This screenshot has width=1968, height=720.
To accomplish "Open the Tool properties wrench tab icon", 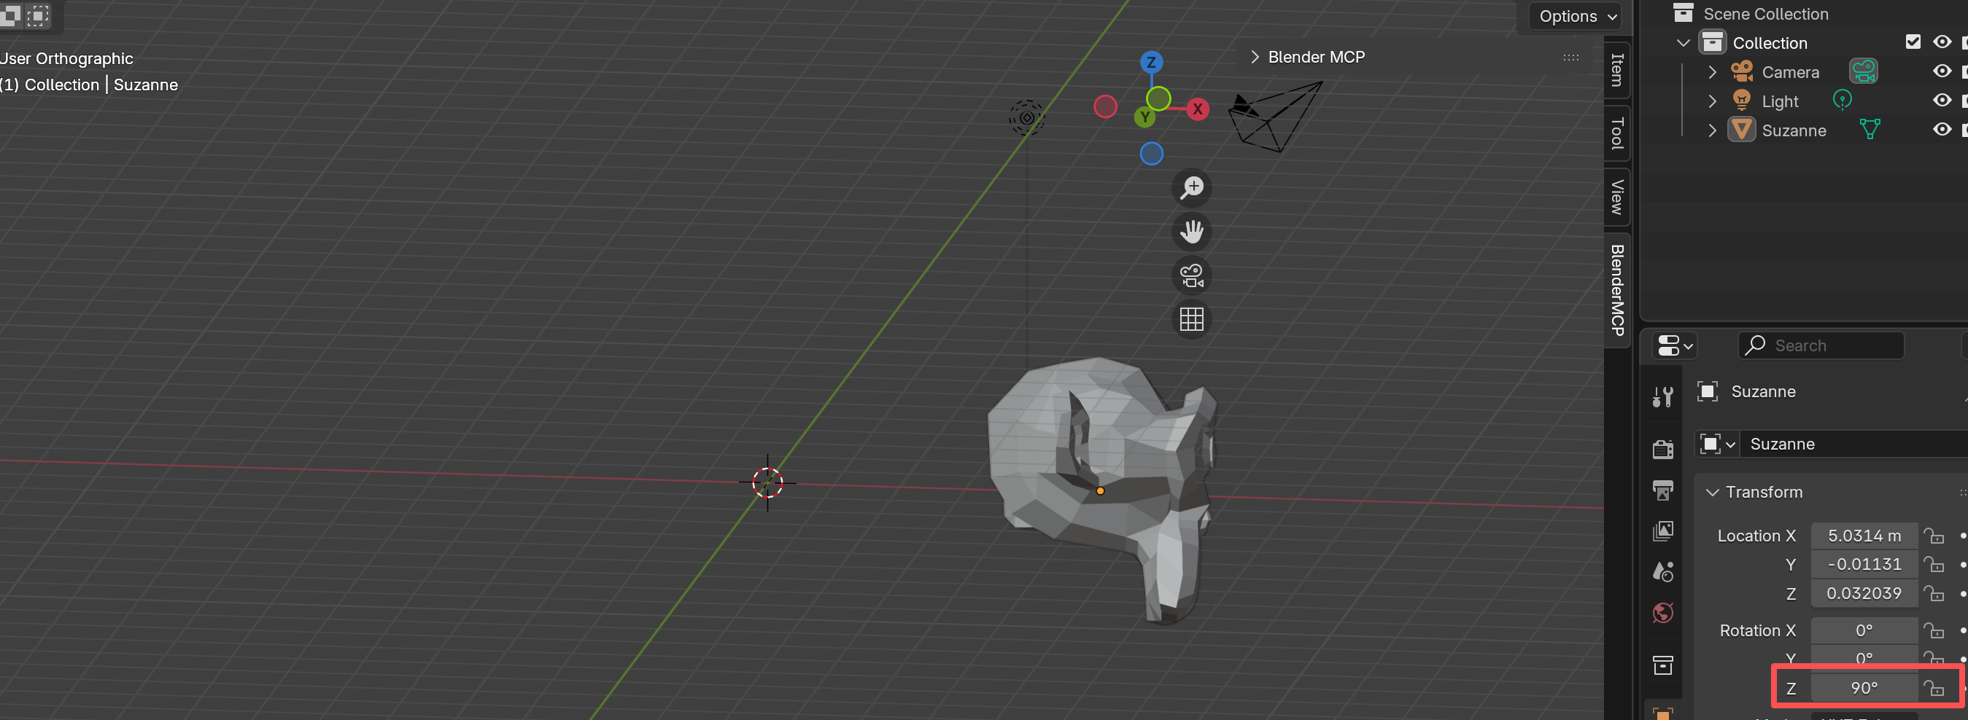I will [1662, 396].
